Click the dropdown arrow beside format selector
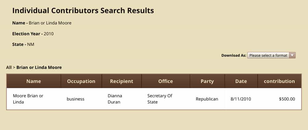This screenshot has width=308, height=130. [x=293, y=55]
